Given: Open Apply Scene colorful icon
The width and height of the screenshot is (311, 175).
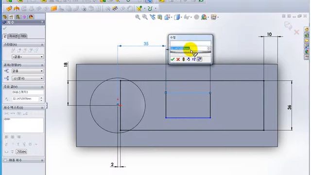Looking at the screenshot, I should tap(204, 17).
